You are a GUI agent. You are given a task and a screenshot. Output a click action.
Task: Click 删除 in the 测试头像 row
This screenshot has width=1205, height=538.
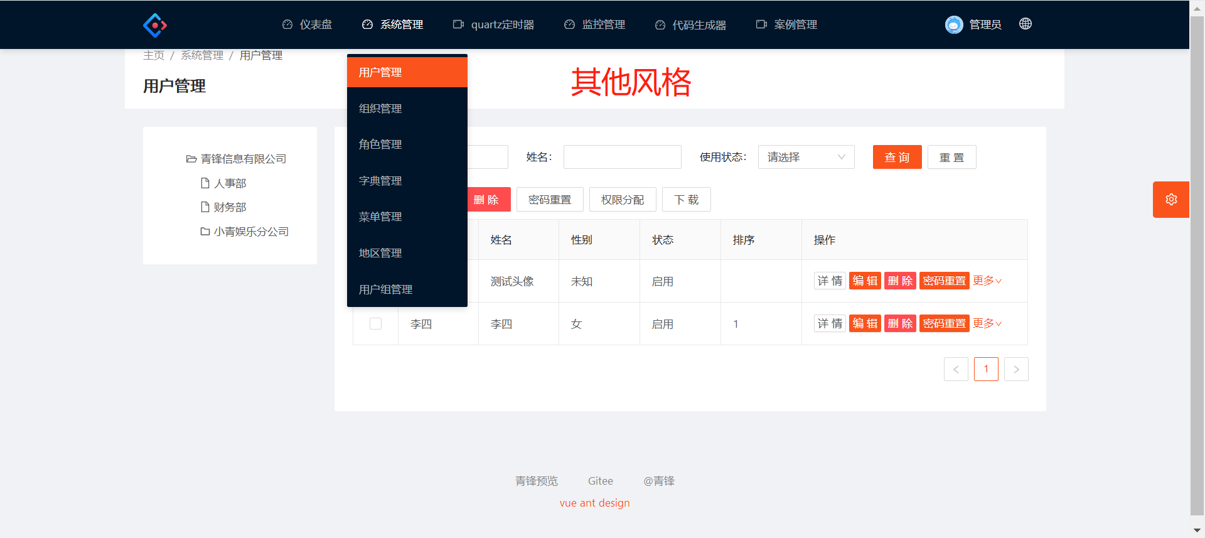point(900,281)
